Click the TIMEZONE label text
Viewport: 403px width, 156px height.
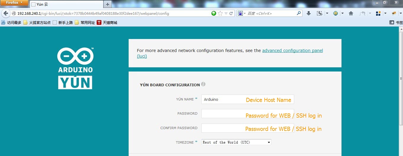point(185,142)
